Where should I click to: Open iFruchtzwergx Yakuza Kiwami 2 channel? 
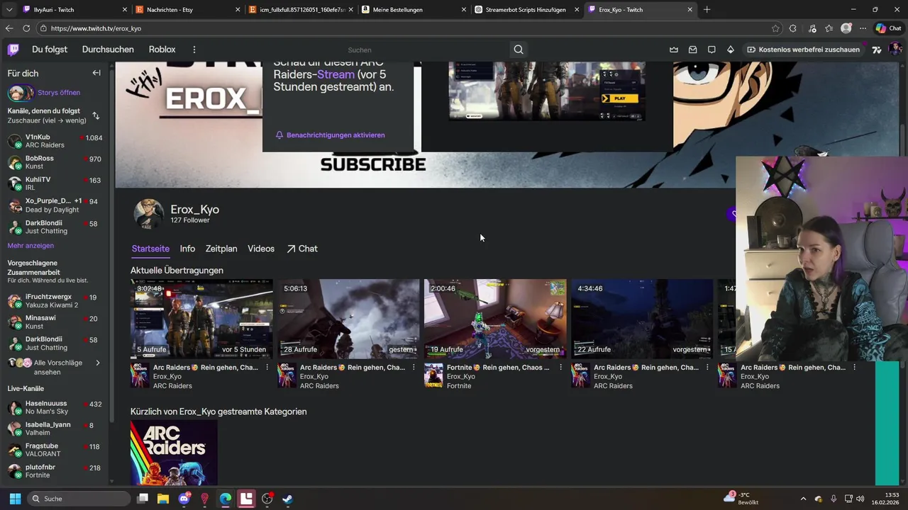[x=55, y=301]
